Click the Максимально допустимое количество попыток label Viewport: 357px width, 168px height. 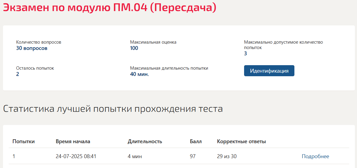coord(283,45)
